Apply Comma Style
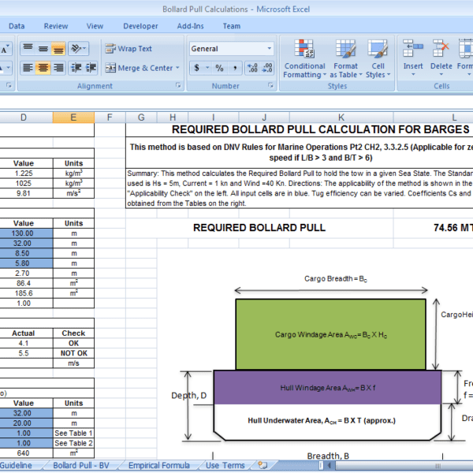This screenshot has height=473, width=473. pos(235,68)
